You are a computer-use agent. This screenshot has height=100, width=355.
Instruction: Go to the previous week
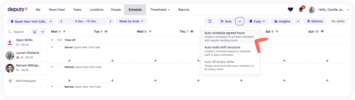pos(61,21)
